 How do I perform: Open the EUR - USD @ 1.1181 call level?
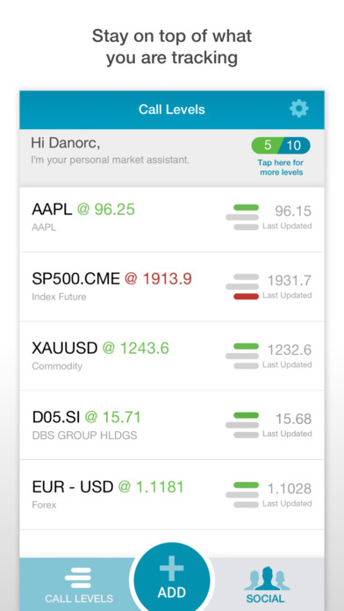point(172,494)
